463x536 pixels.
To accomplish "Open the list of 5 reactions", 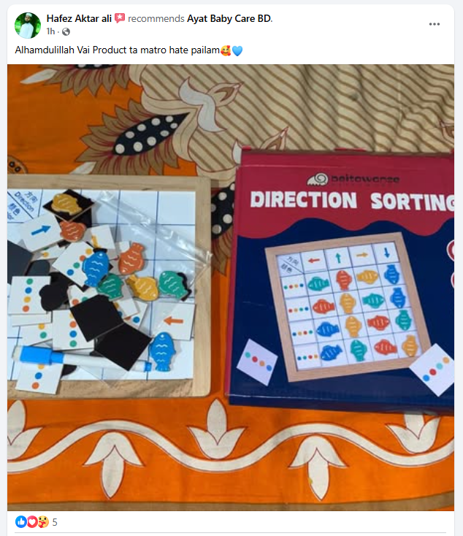I will coord(55,522).
